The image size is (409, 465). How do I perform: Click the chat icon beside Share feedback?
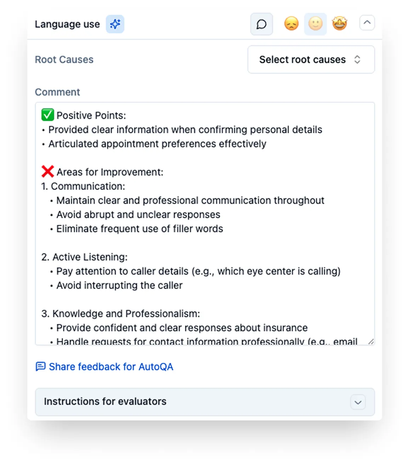coord(41,366)
